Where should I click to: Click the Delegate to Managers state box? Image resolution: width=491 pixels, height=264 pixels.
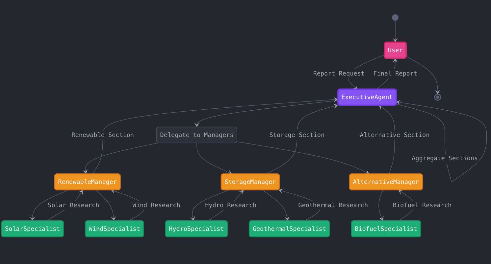(x=196, y=135)
